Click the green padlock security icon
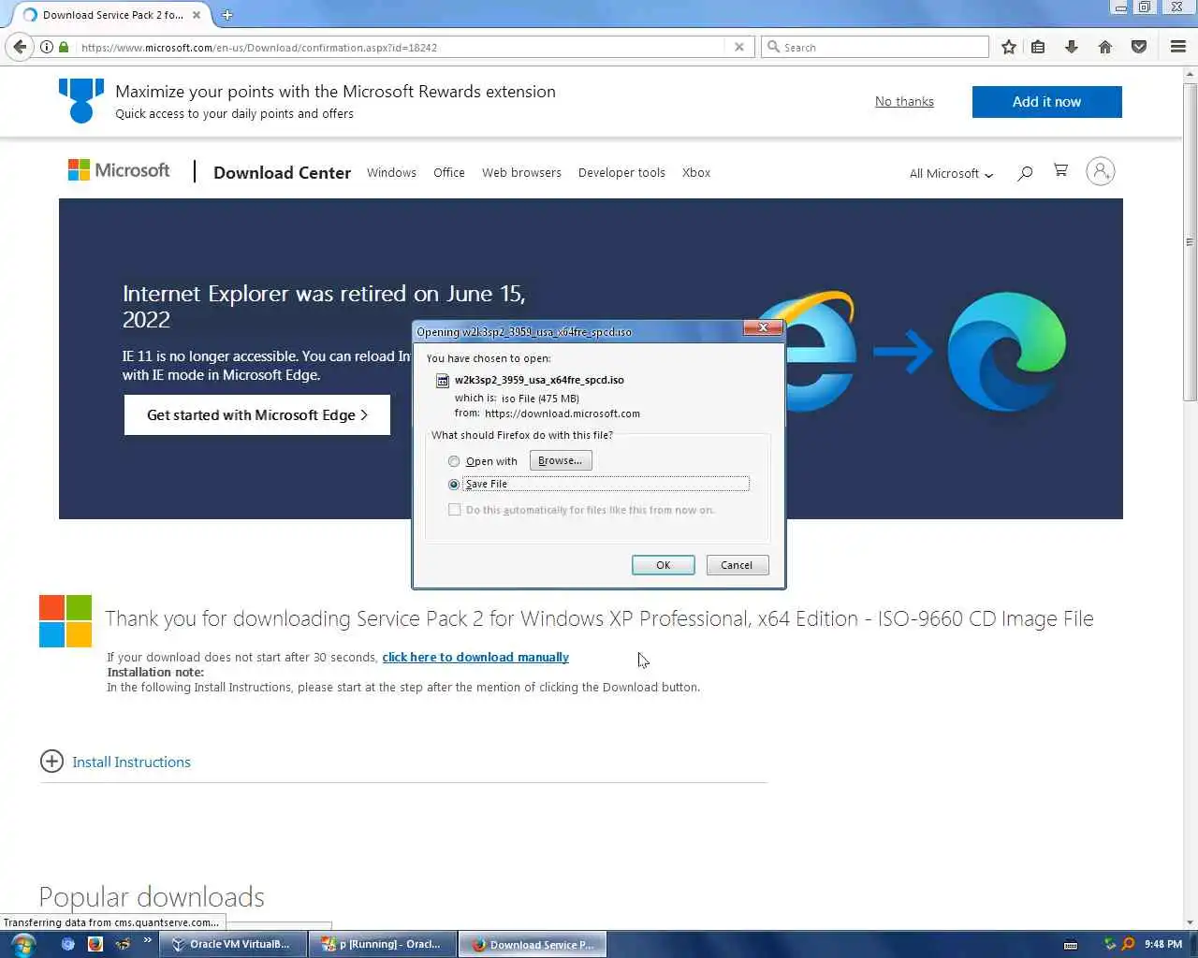Viewport: 1198px width, 958px height. (x=64, y=47)
